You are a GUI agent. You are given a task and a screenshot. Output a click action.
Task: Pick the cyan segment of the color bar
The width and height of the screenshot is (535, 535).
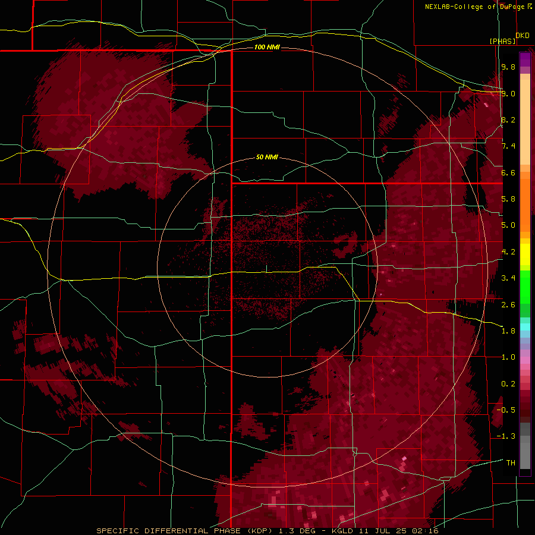tap(525, 327)
